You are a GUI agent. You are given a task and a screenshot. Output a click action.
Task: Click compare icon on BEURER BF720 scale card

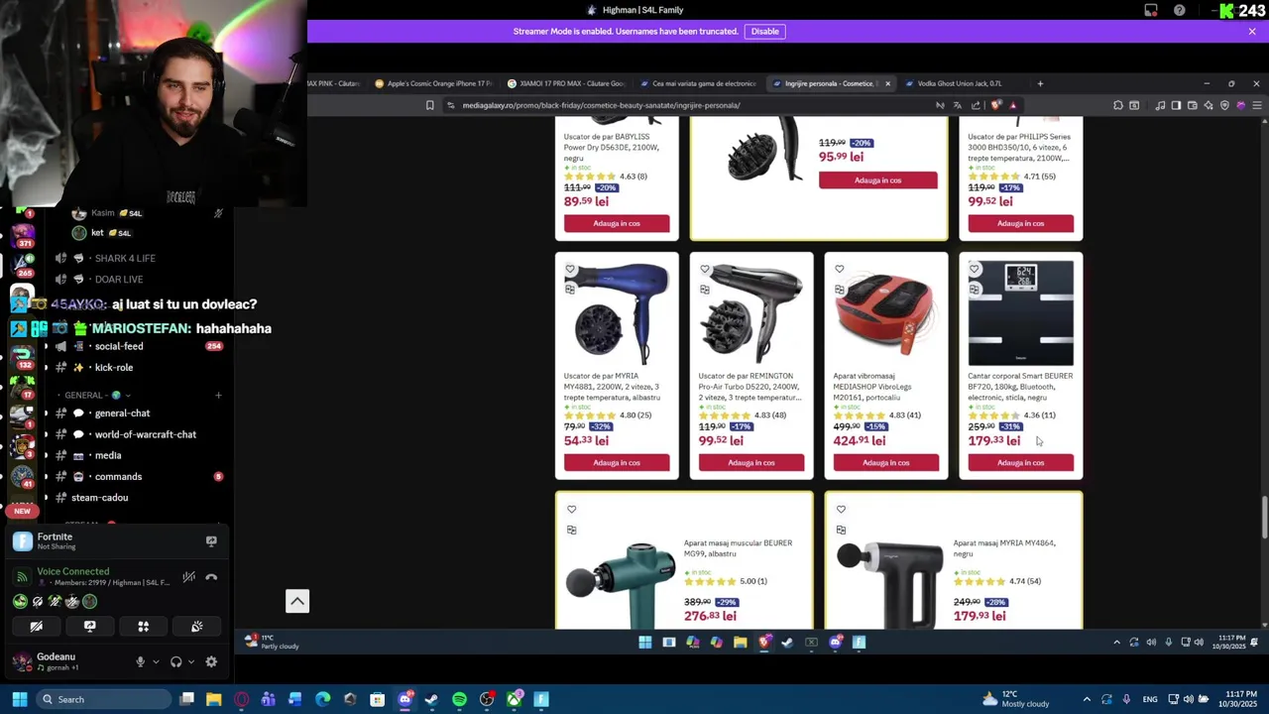coord(975,290)
